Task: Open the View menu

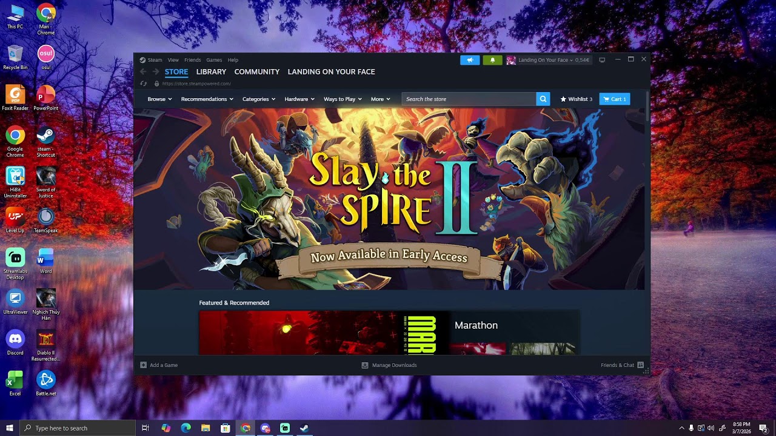Action: click(173, 60)
